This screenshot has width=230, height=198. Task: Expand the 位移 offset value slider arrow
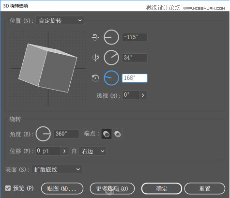click(x=64, y=151)
